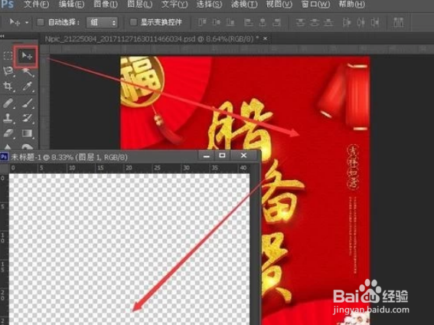This screenshot has width=434, height=325.
Task: Select the History Brush tool
Action: pos(27,118)
